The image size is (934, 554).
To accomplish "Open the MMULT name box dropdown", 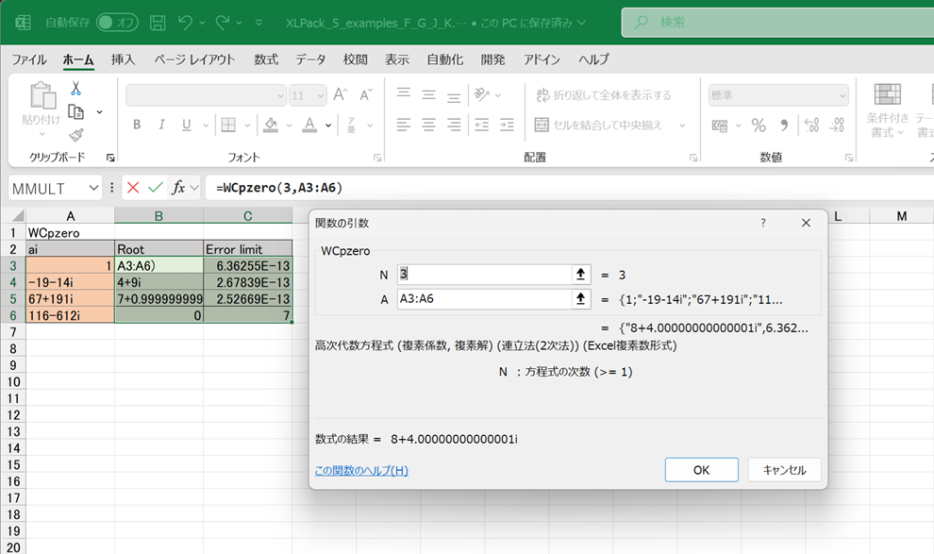I will pyautogui.click(x=92, y=188).
